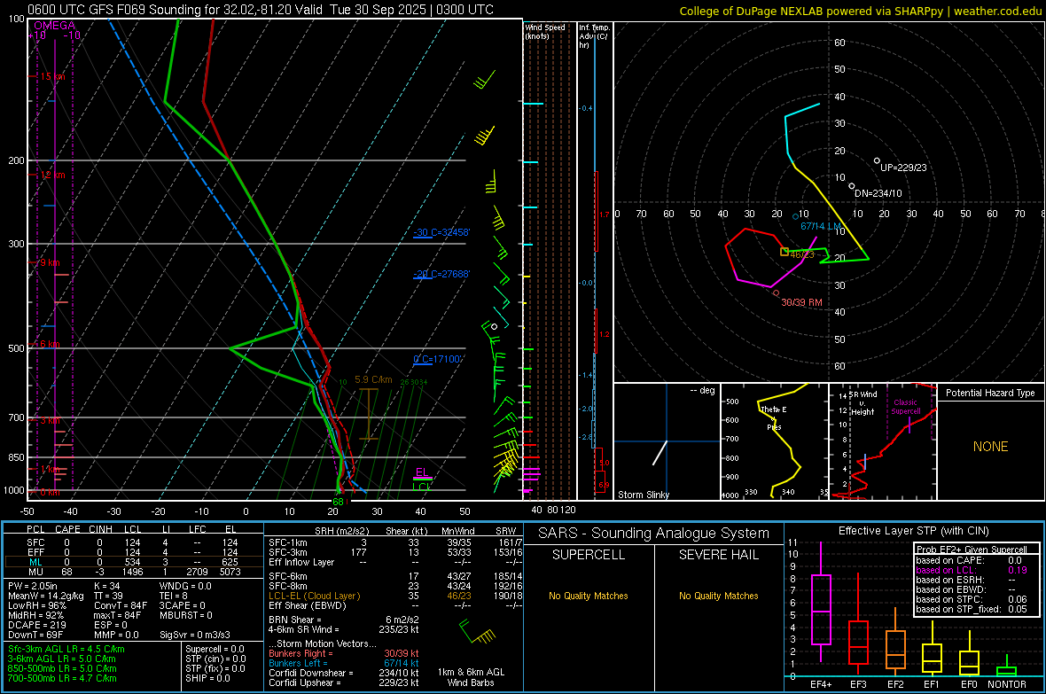Select the EFF parcel row label
This screenshot has width=1046, height=694.
35,552
